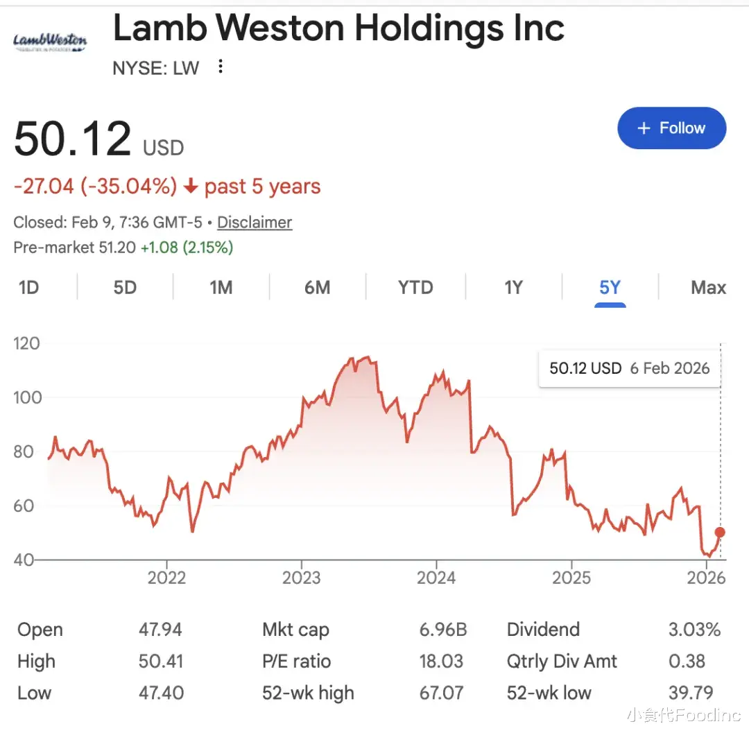Select the 5D time range tab
749x733 pixels.
click(x=125, y=287)
